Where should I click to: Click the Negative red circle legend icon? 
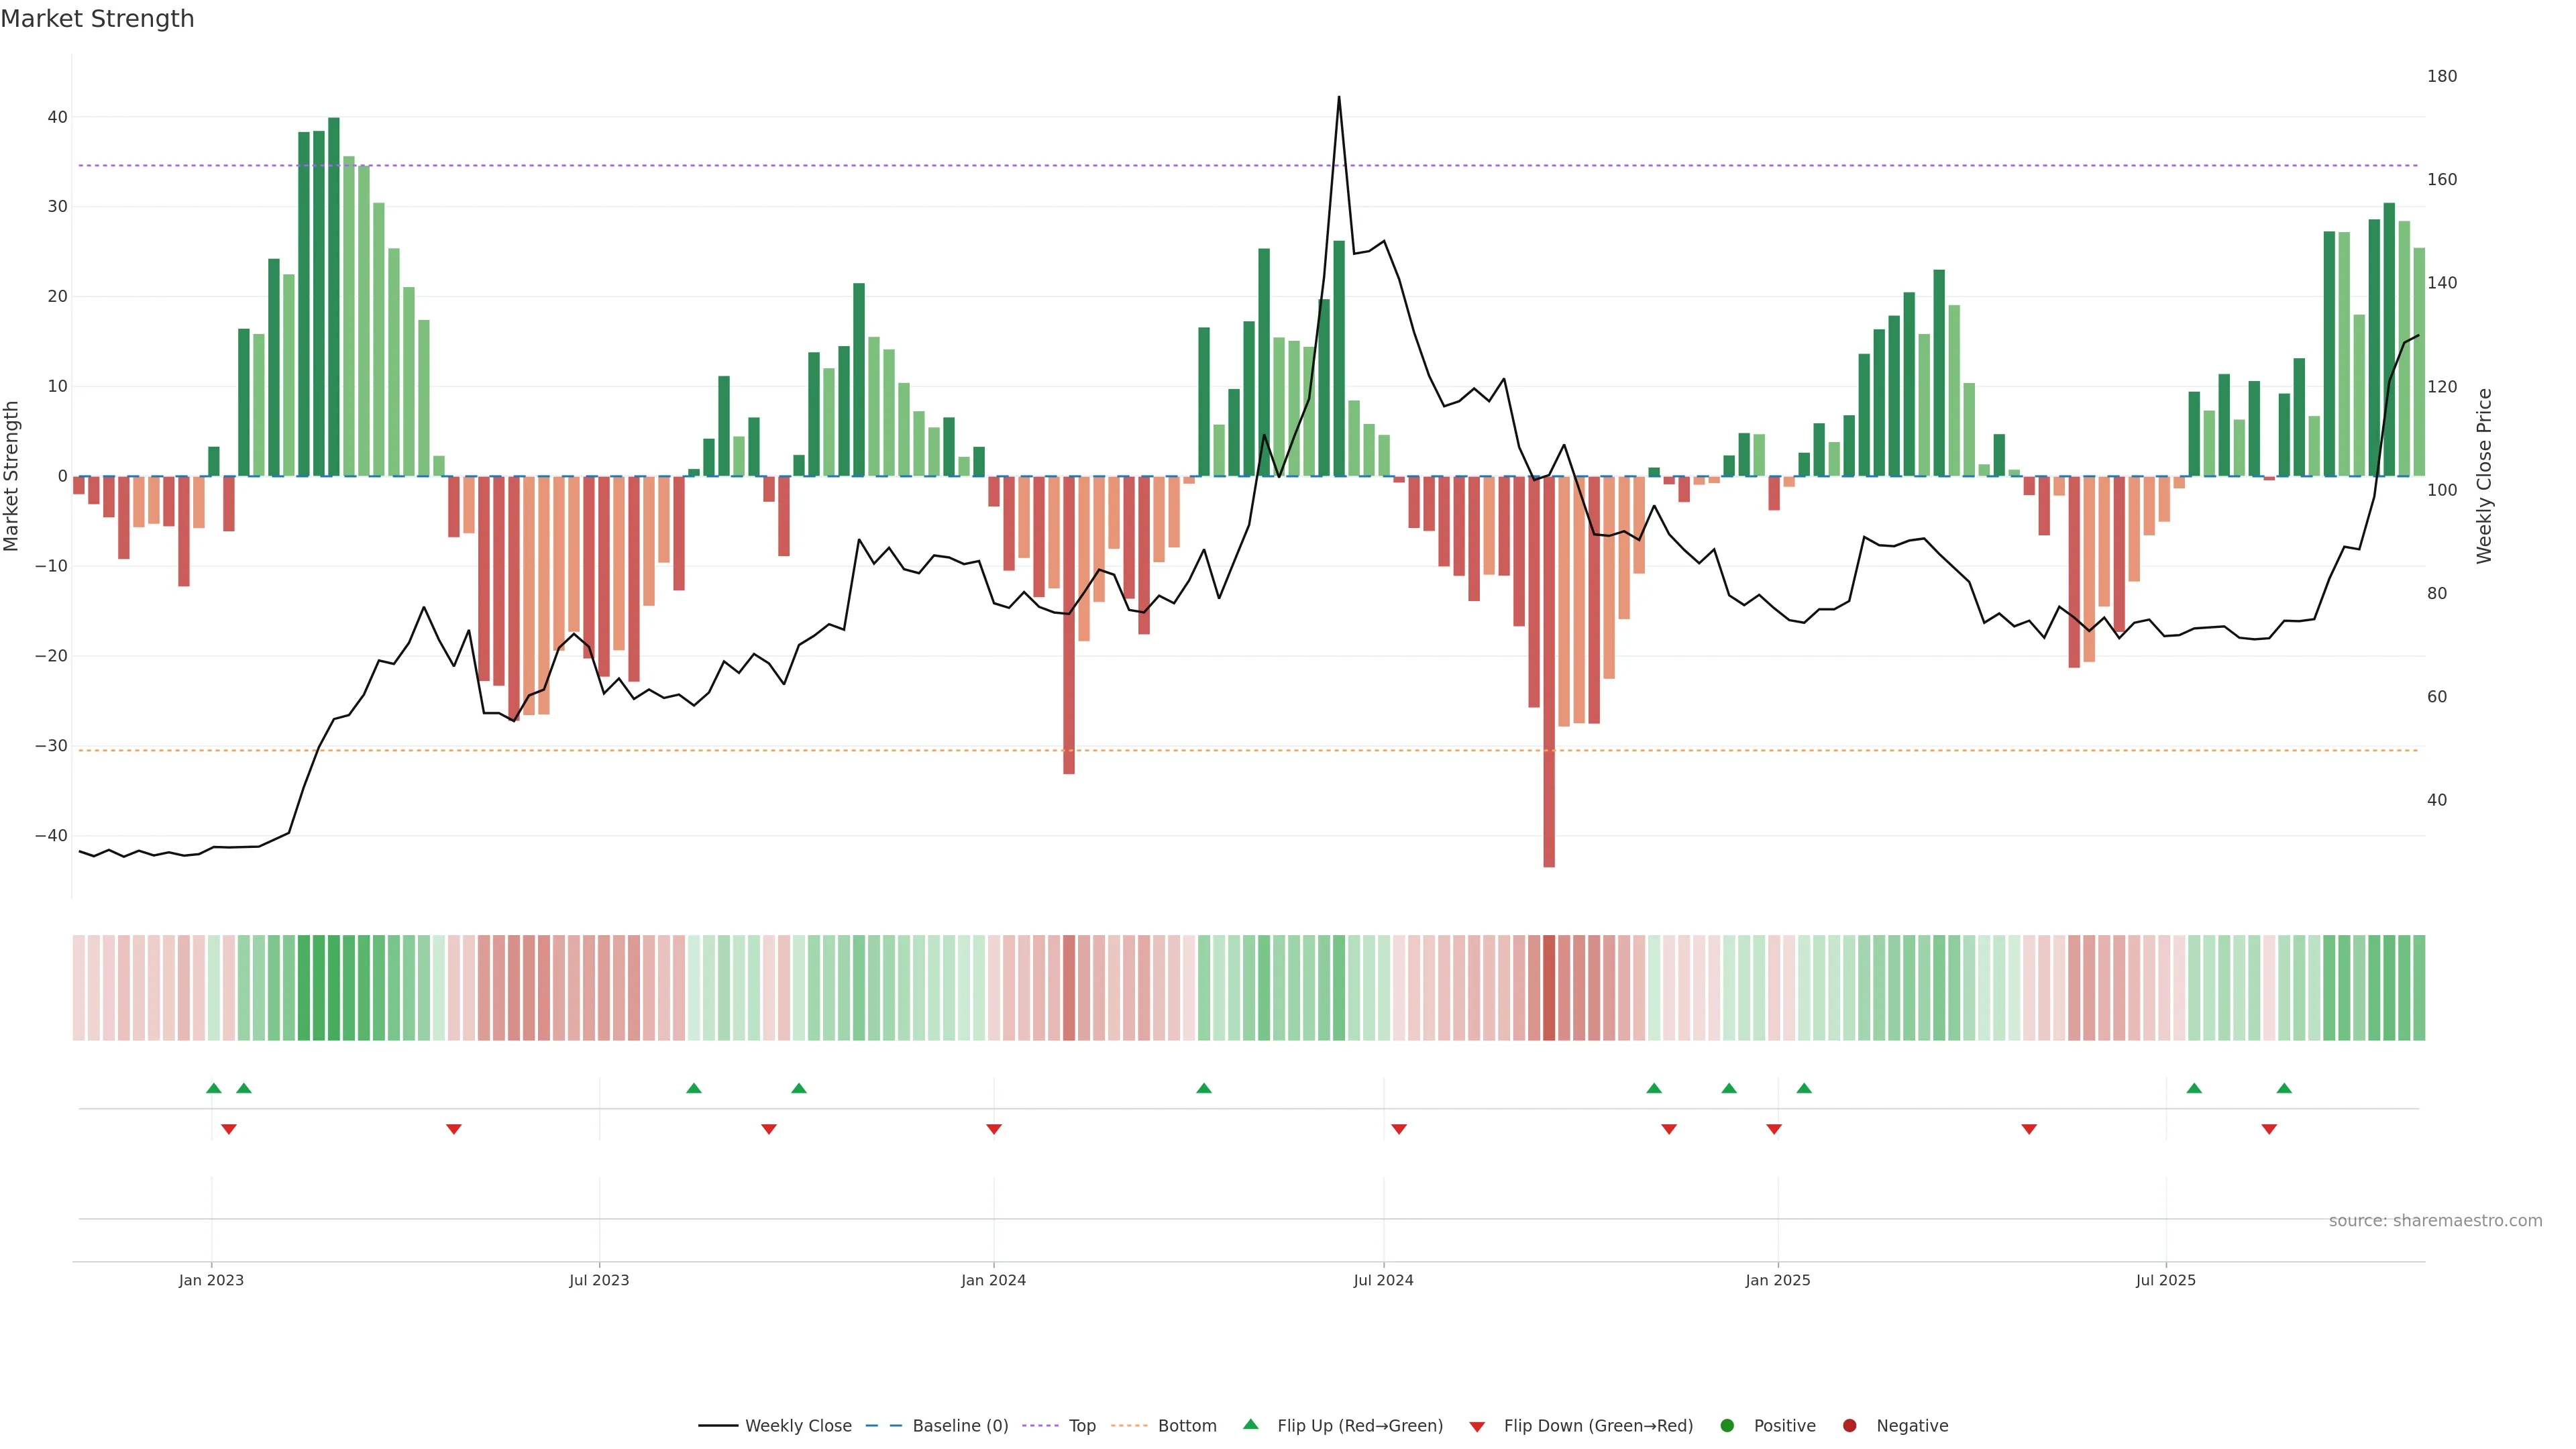[x=1849, y=1426]
